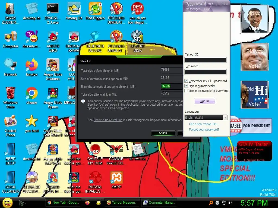Select the 2PACAL 2.3.exe desktop icon
The height and width of the screenshot is (208, 278).
pos(53,13)
